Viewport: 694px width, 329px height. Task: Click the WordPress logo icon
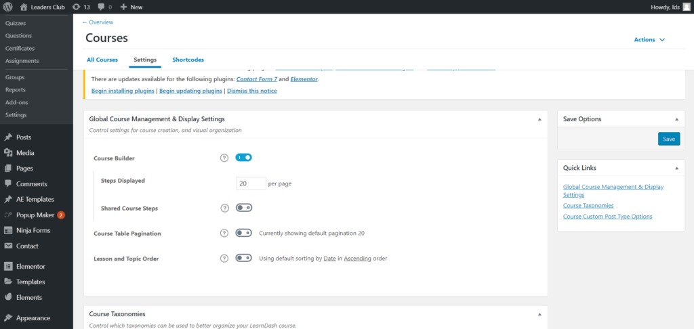point(8,7)
